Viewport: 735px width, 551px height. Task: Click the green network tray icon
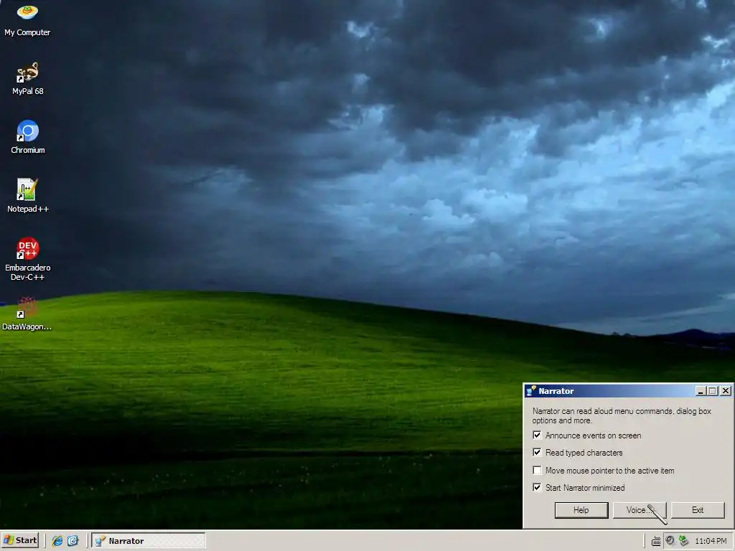(684, 541)
